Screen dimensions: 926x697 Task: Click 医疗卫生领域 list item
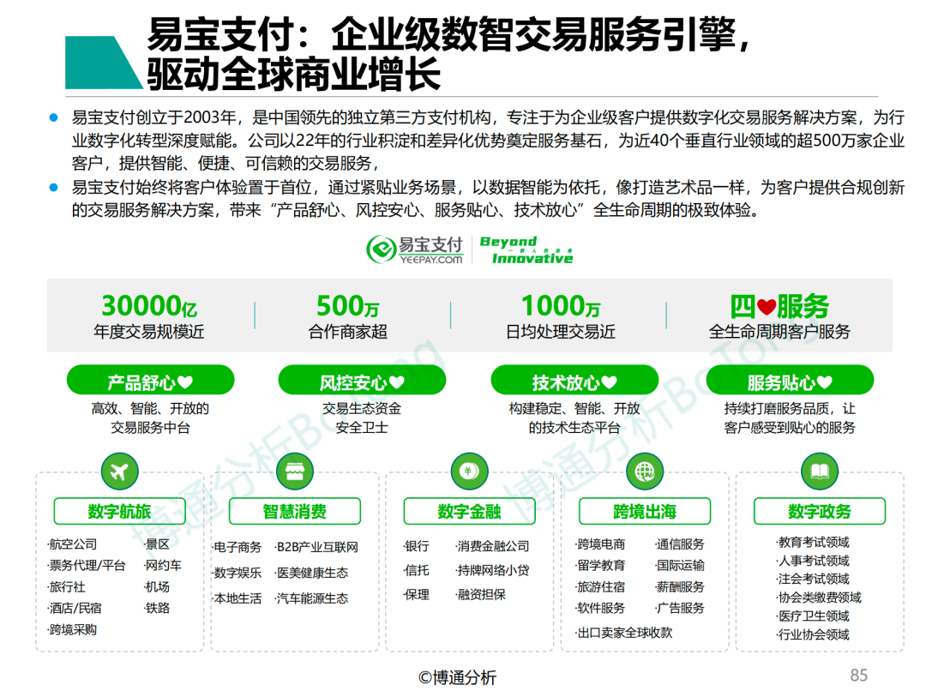813,616
